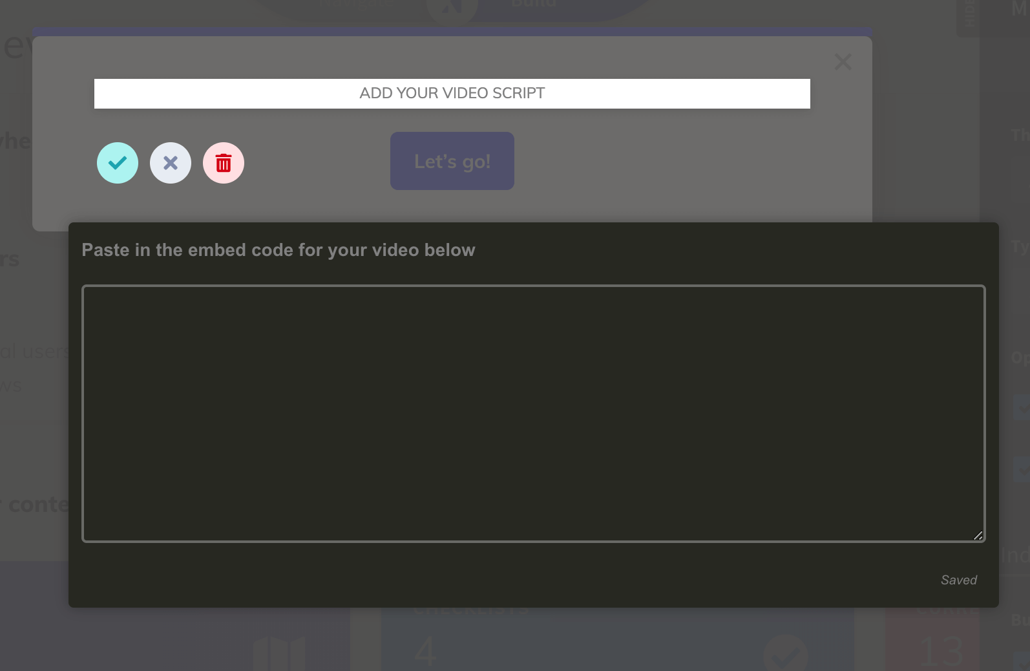Click inside the embed code text area
The image size is (1030, 671).
click(x=534, y=413)
